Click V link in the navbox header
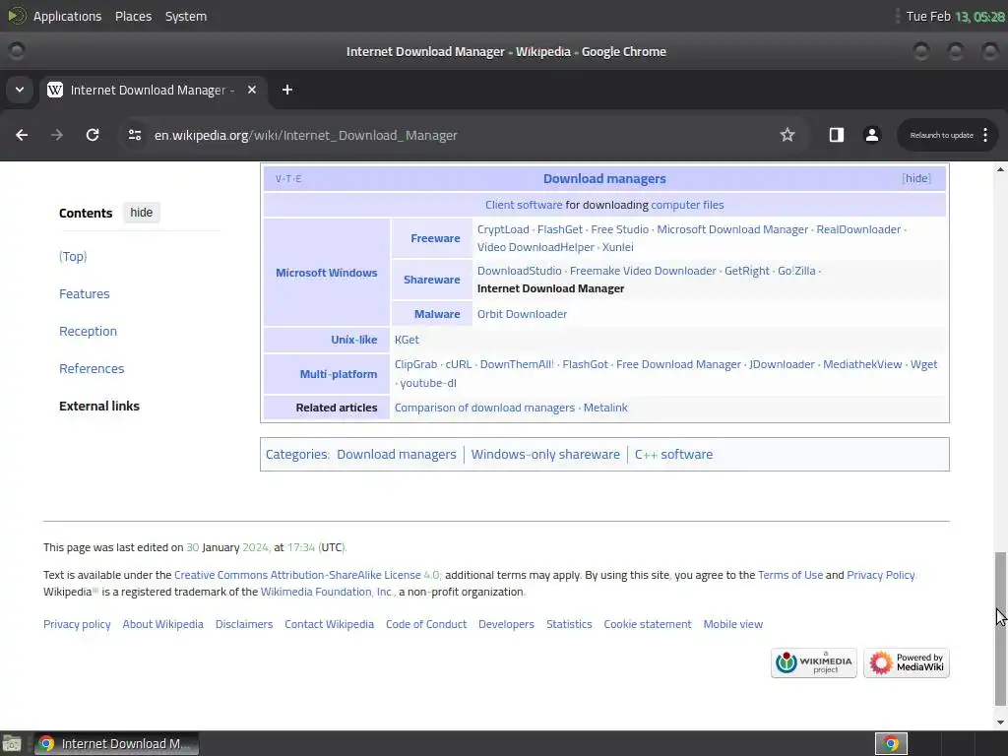This screenshot has width=1008, height=756. click(279, 179)
